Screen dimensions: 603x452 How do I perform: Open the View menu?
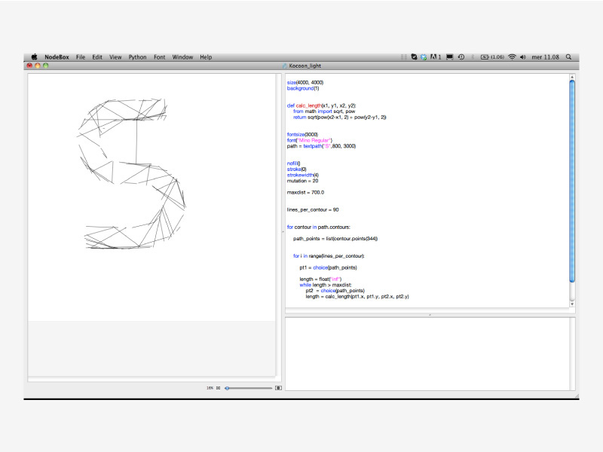115,57
